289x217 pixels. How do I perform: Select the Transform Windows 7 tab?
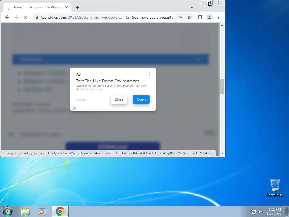[x=38, y=7]
